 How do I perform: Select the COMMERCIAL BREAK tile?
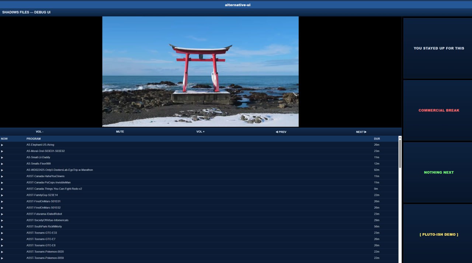tap(438, 110)
